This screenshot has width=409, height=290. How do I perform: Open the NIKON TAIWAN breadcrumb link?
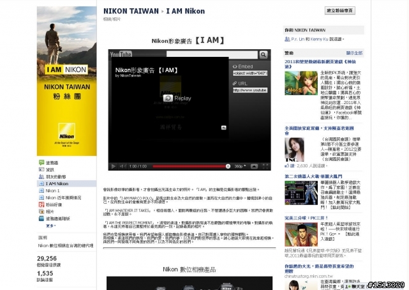tap(131, 11)
